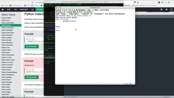
Task: Open Python HOME in the sidebar
Action: point(6,18)
